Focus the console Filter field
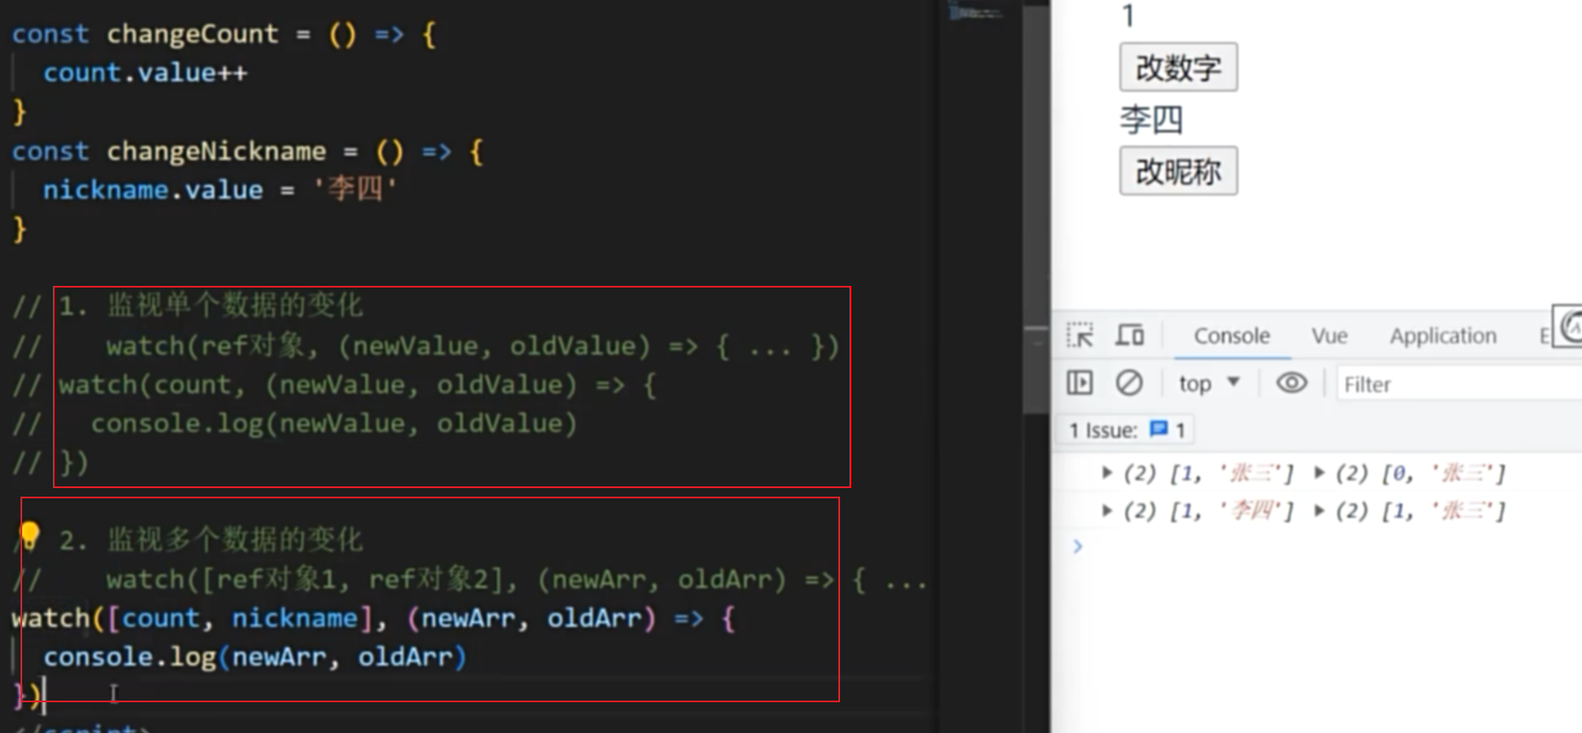 [x=1458, y=385]
